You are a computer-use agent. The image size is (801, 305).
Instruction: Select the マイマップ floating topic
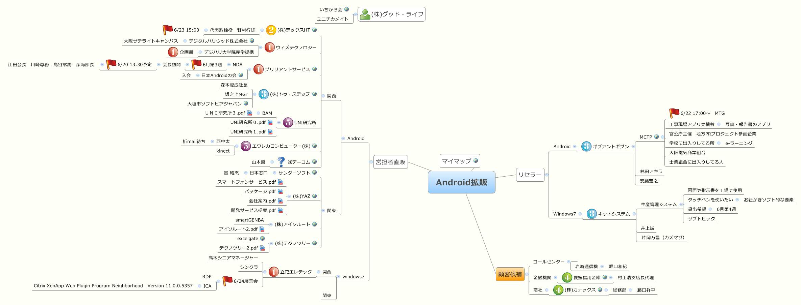click(460, 161)
